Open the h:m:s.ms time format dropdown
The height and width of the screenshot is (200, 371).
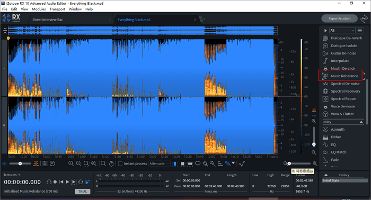click(x=12, y=175)
